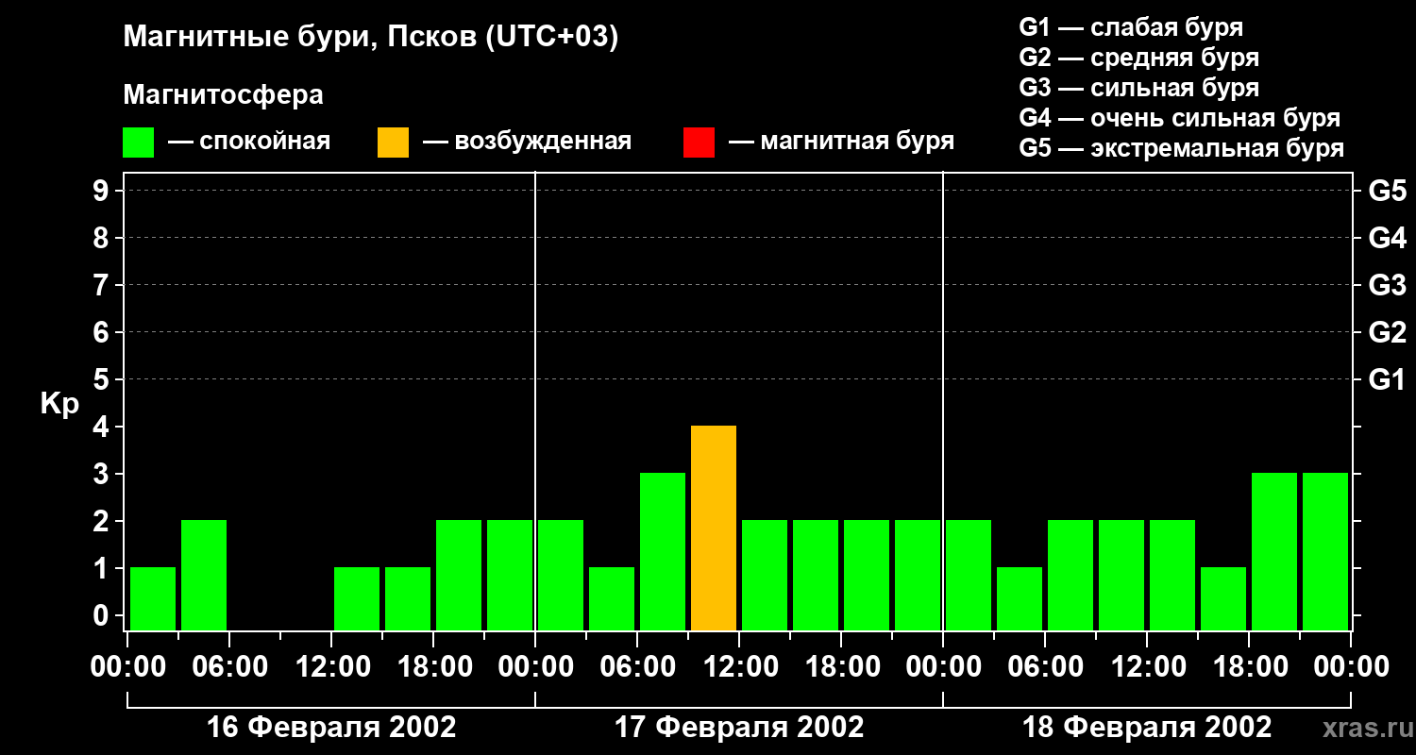
Task: Click the Kp axis value 7
Action: click(x=103, y=285)
